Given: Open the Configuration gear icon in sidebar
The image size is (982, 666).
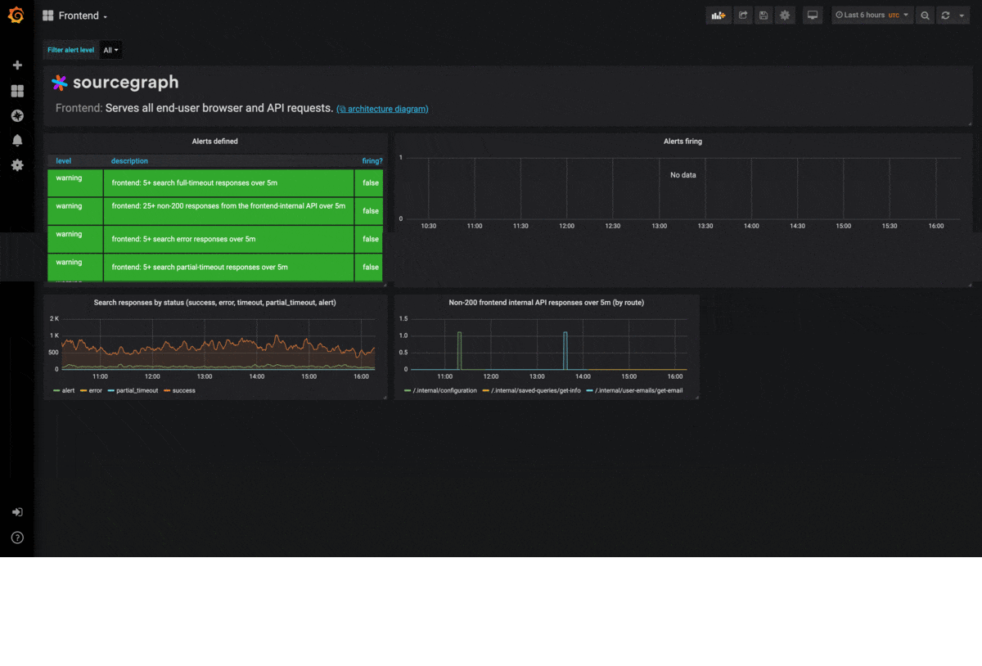Looking at the screenshot, I should pos(17,165).
